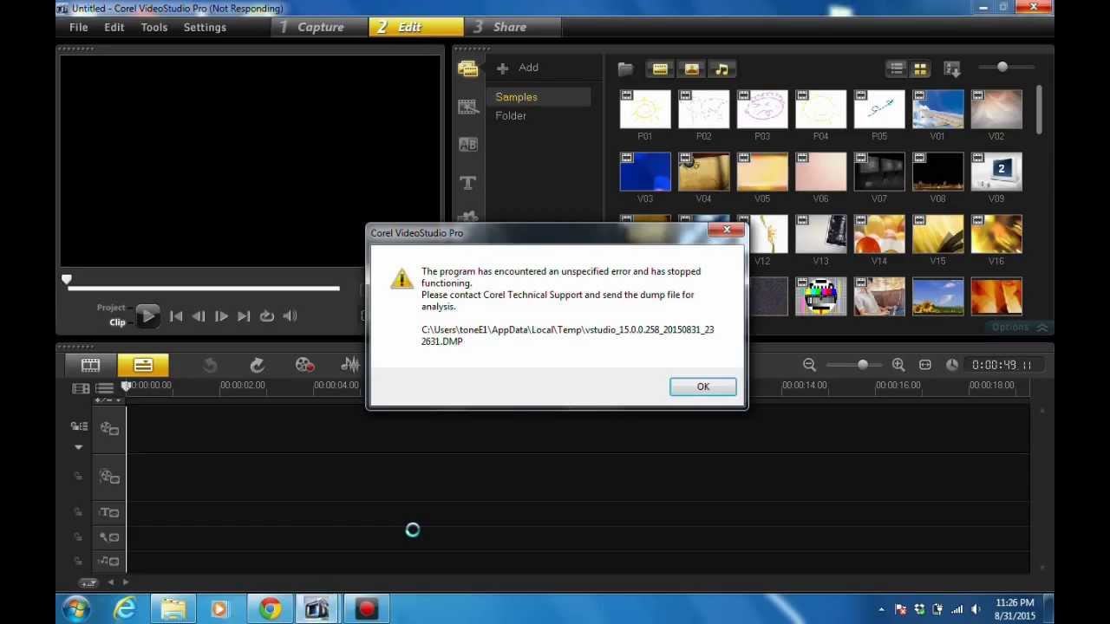Switch to Timeline view
Viewport: 1110px width, 624px height.
143,365
